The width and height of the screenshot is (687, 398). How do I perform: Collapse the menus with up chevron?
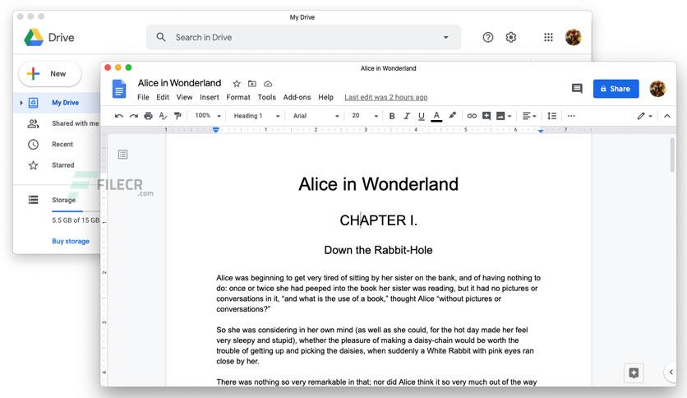666,116
